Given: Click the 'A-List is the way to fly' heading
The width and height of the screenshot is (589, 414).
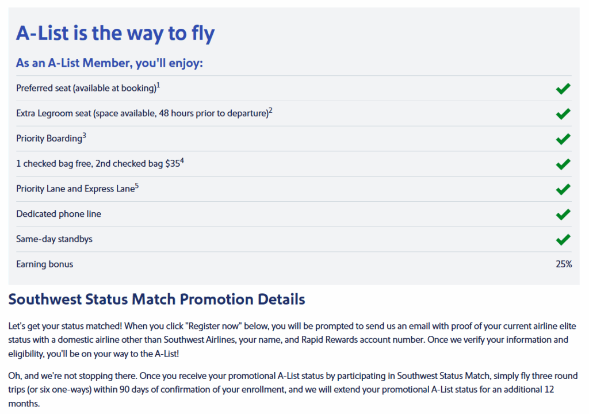Looking at the screenshot, I should click(x=115, y=33).
